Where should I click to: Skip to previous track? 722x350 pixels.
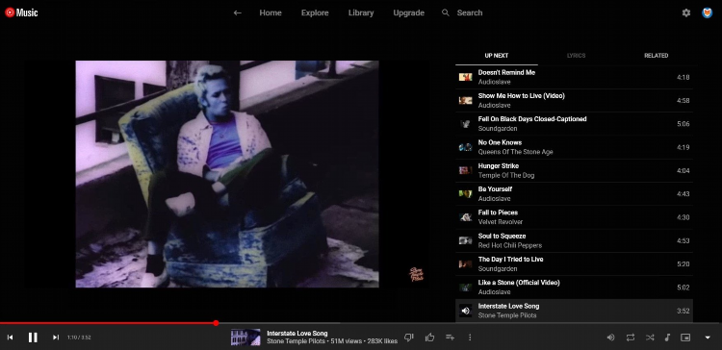coord(11,337)
